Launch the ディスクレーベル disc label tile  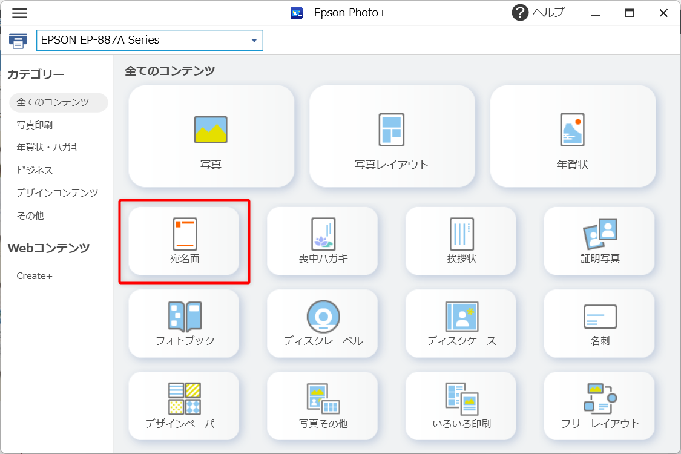[322, 323]
